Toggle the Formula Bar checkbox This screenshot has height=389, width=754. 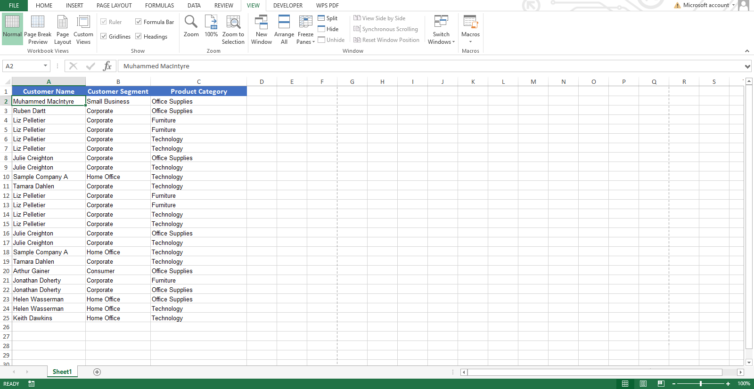[139, 22]
